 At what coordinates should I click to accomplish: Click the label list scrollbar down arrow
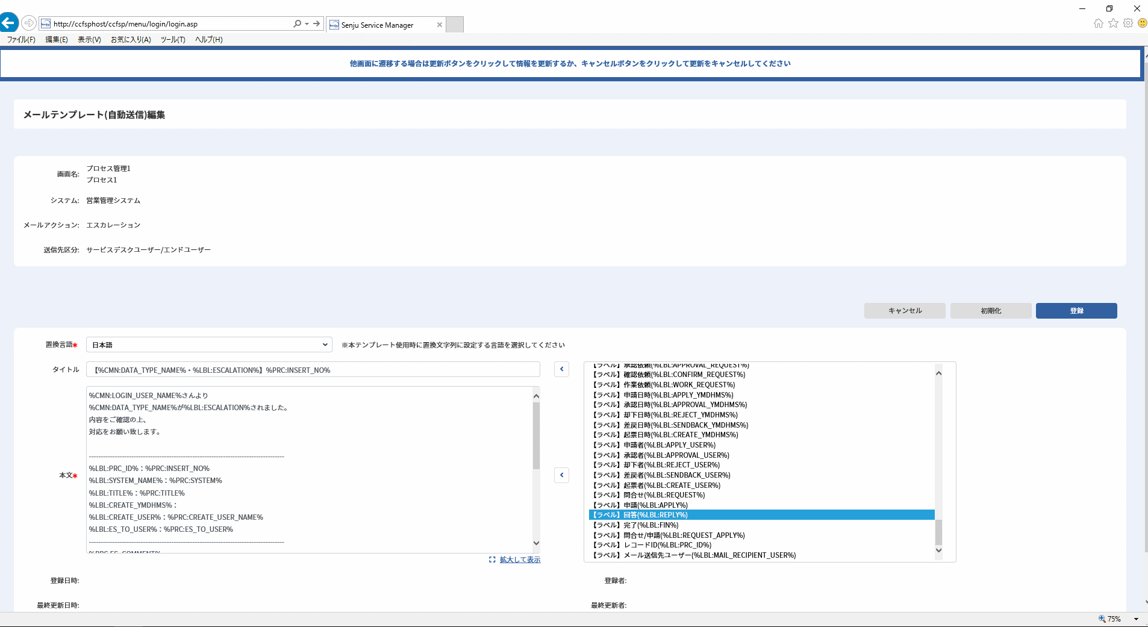938,551
